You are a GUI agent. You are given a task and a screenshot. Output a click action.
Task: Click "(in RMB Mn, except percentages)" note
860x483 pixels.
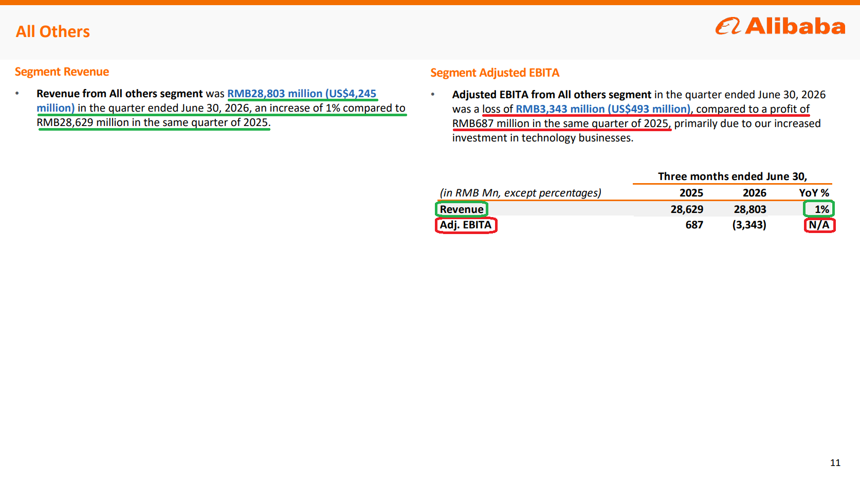(x=520, y=193)
